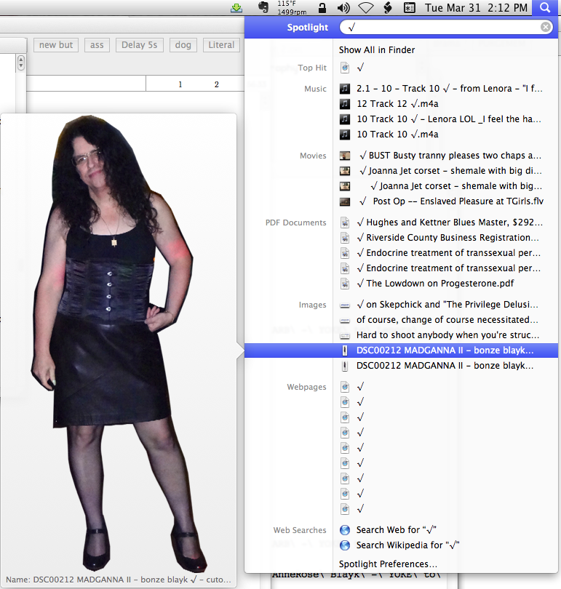
Task: Open the Wi-Fi menu bar icon
Action: pos(366,8)
